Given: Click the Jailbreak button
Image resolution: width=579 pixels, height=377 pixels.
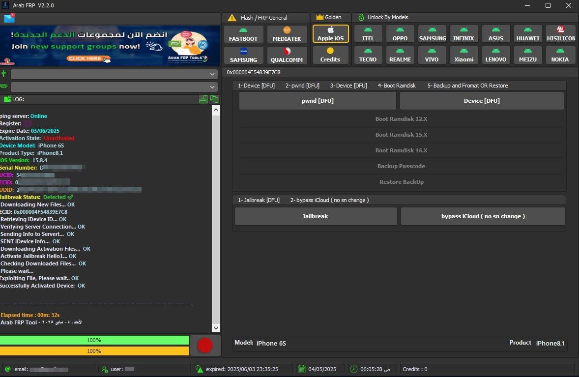Looking at the screenshot, I should point(316,216).
